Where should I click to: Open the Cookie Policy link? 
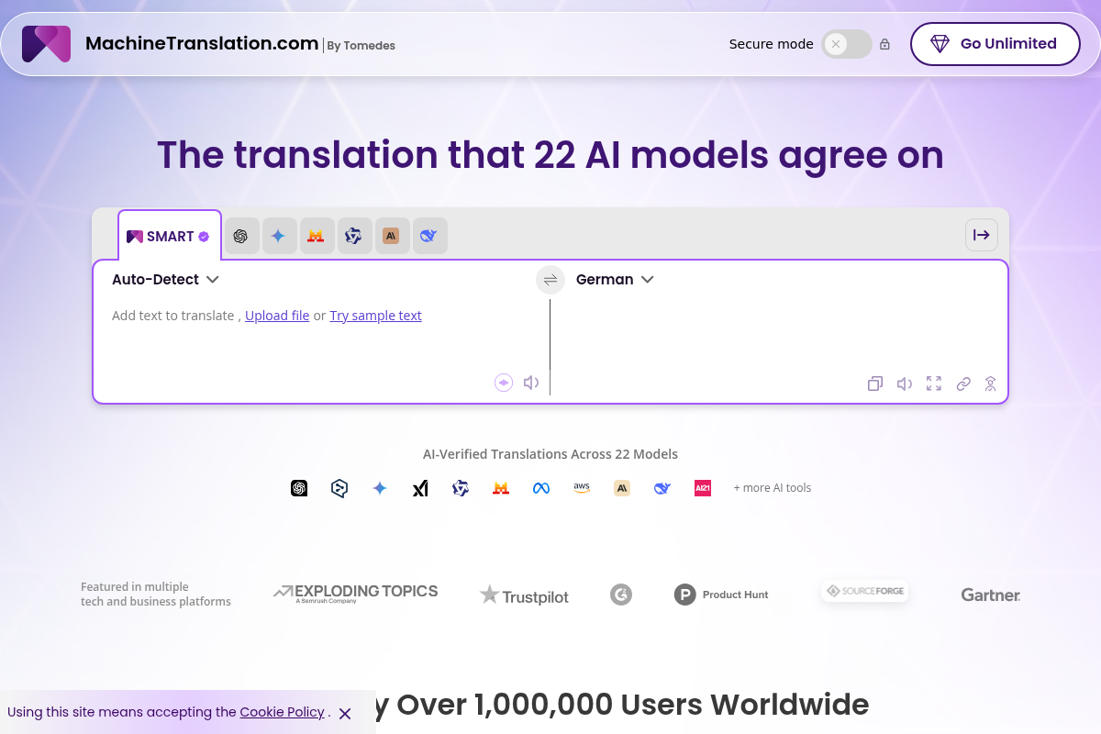coord(283,712)
